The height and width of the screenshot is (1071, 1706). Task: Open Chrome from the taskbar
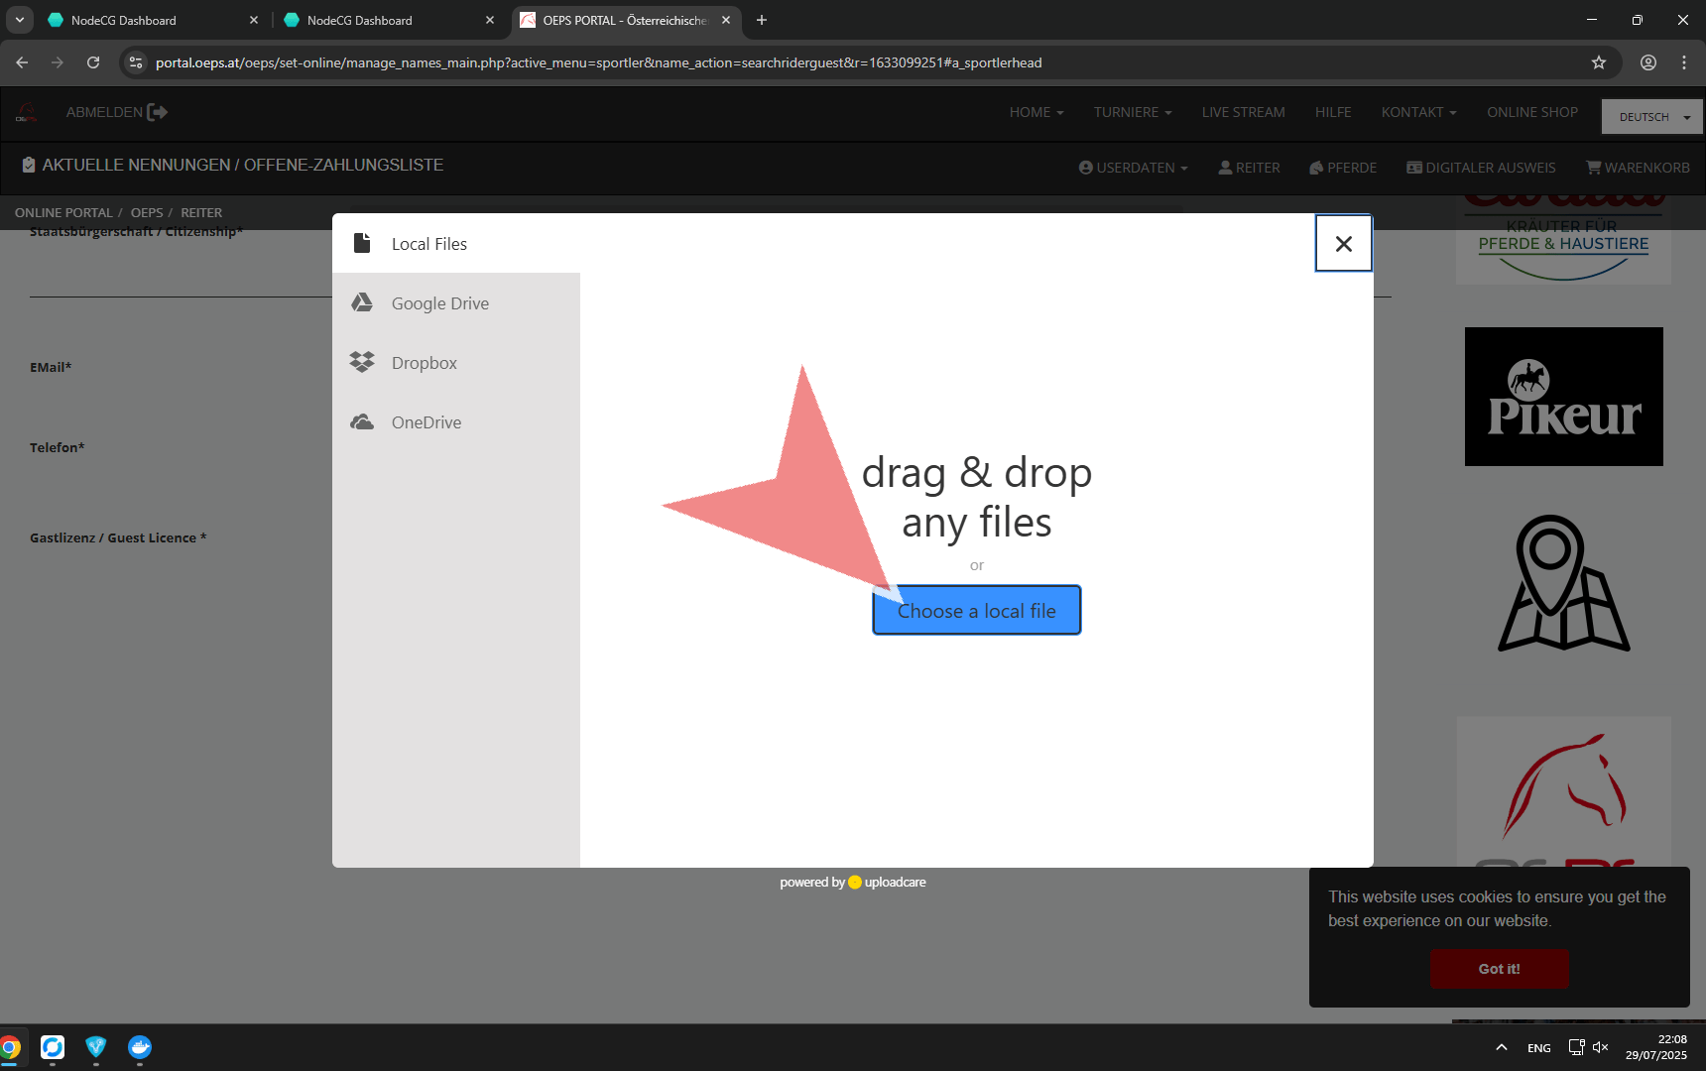point(10,1047)
